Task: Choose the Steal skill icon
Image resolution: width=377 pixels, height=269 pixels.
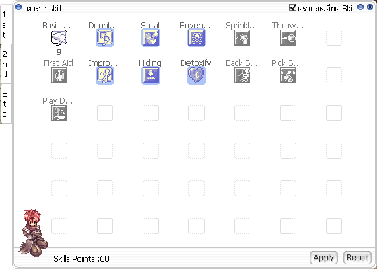Action: click(x=151, y=38)
